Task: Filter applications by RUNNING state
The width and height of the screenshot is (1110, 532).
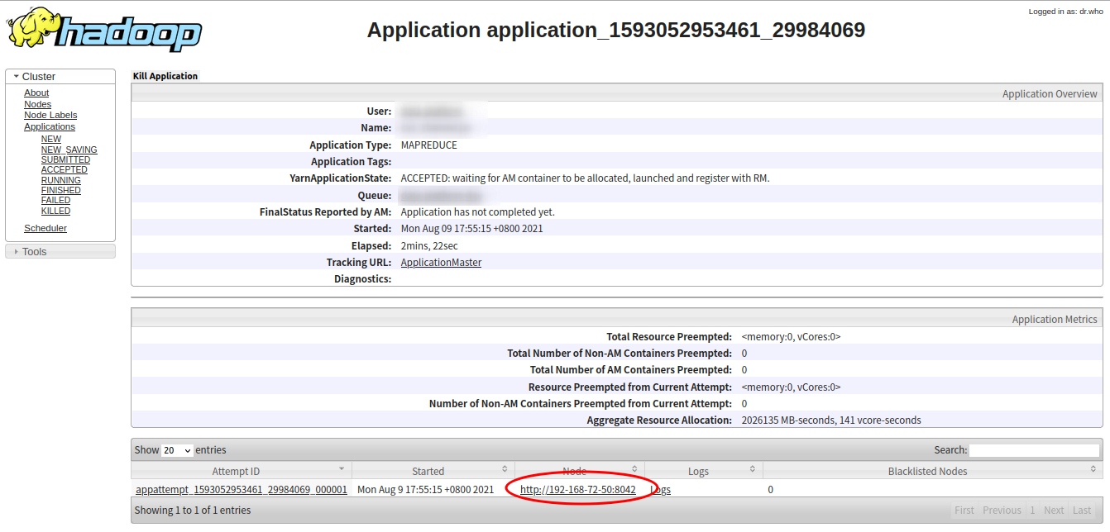Action: [x=61, y=180]
